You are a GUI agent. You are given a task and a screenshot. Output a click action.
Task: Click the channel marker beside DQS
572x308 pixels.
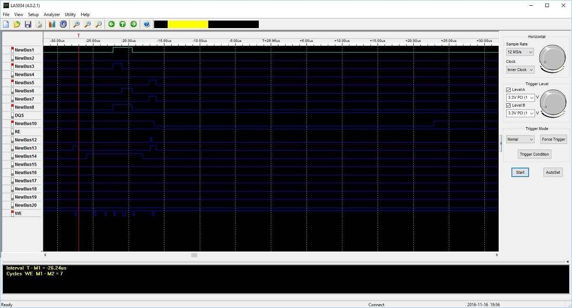coord(12,115)
